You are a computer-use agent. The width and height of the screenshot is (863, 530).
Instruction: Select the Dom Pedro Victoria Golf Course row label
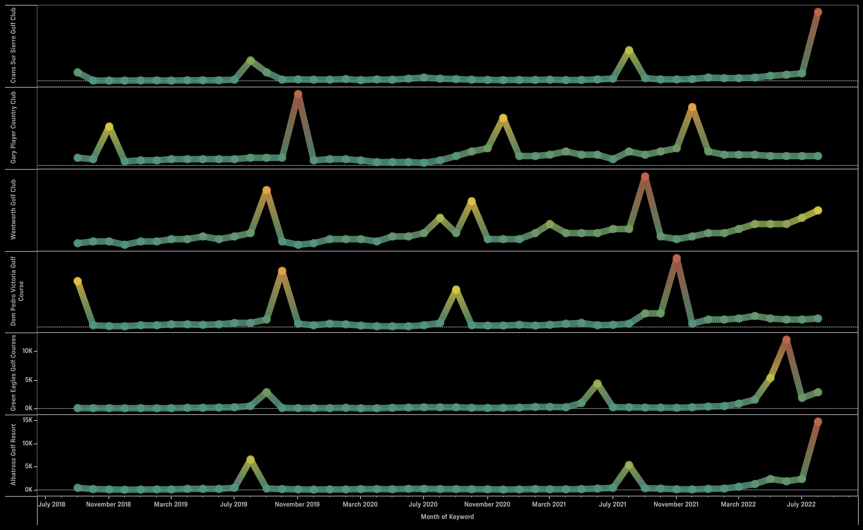pos(17,291)
